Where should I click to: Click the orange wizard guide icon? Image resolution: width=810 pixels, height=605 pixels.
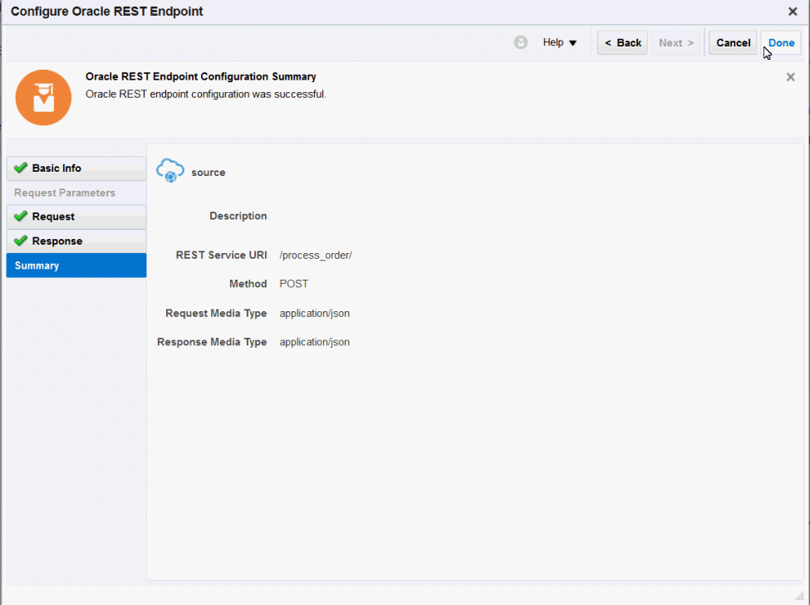43,98
